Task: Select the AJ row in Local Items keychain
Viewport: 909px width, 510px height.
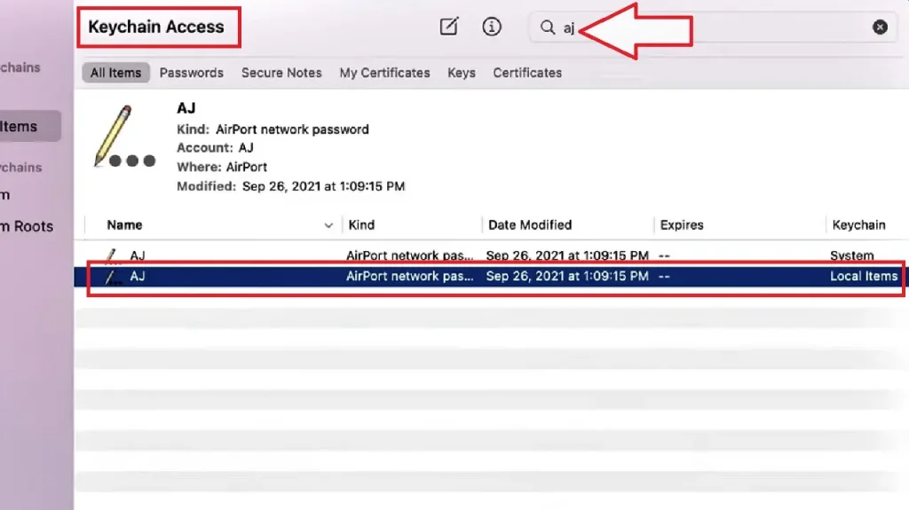Action: [x=491, y=276]
